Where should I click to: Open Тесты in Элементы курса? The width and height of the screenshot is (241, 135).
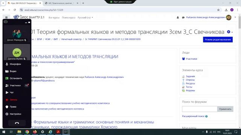189,87
